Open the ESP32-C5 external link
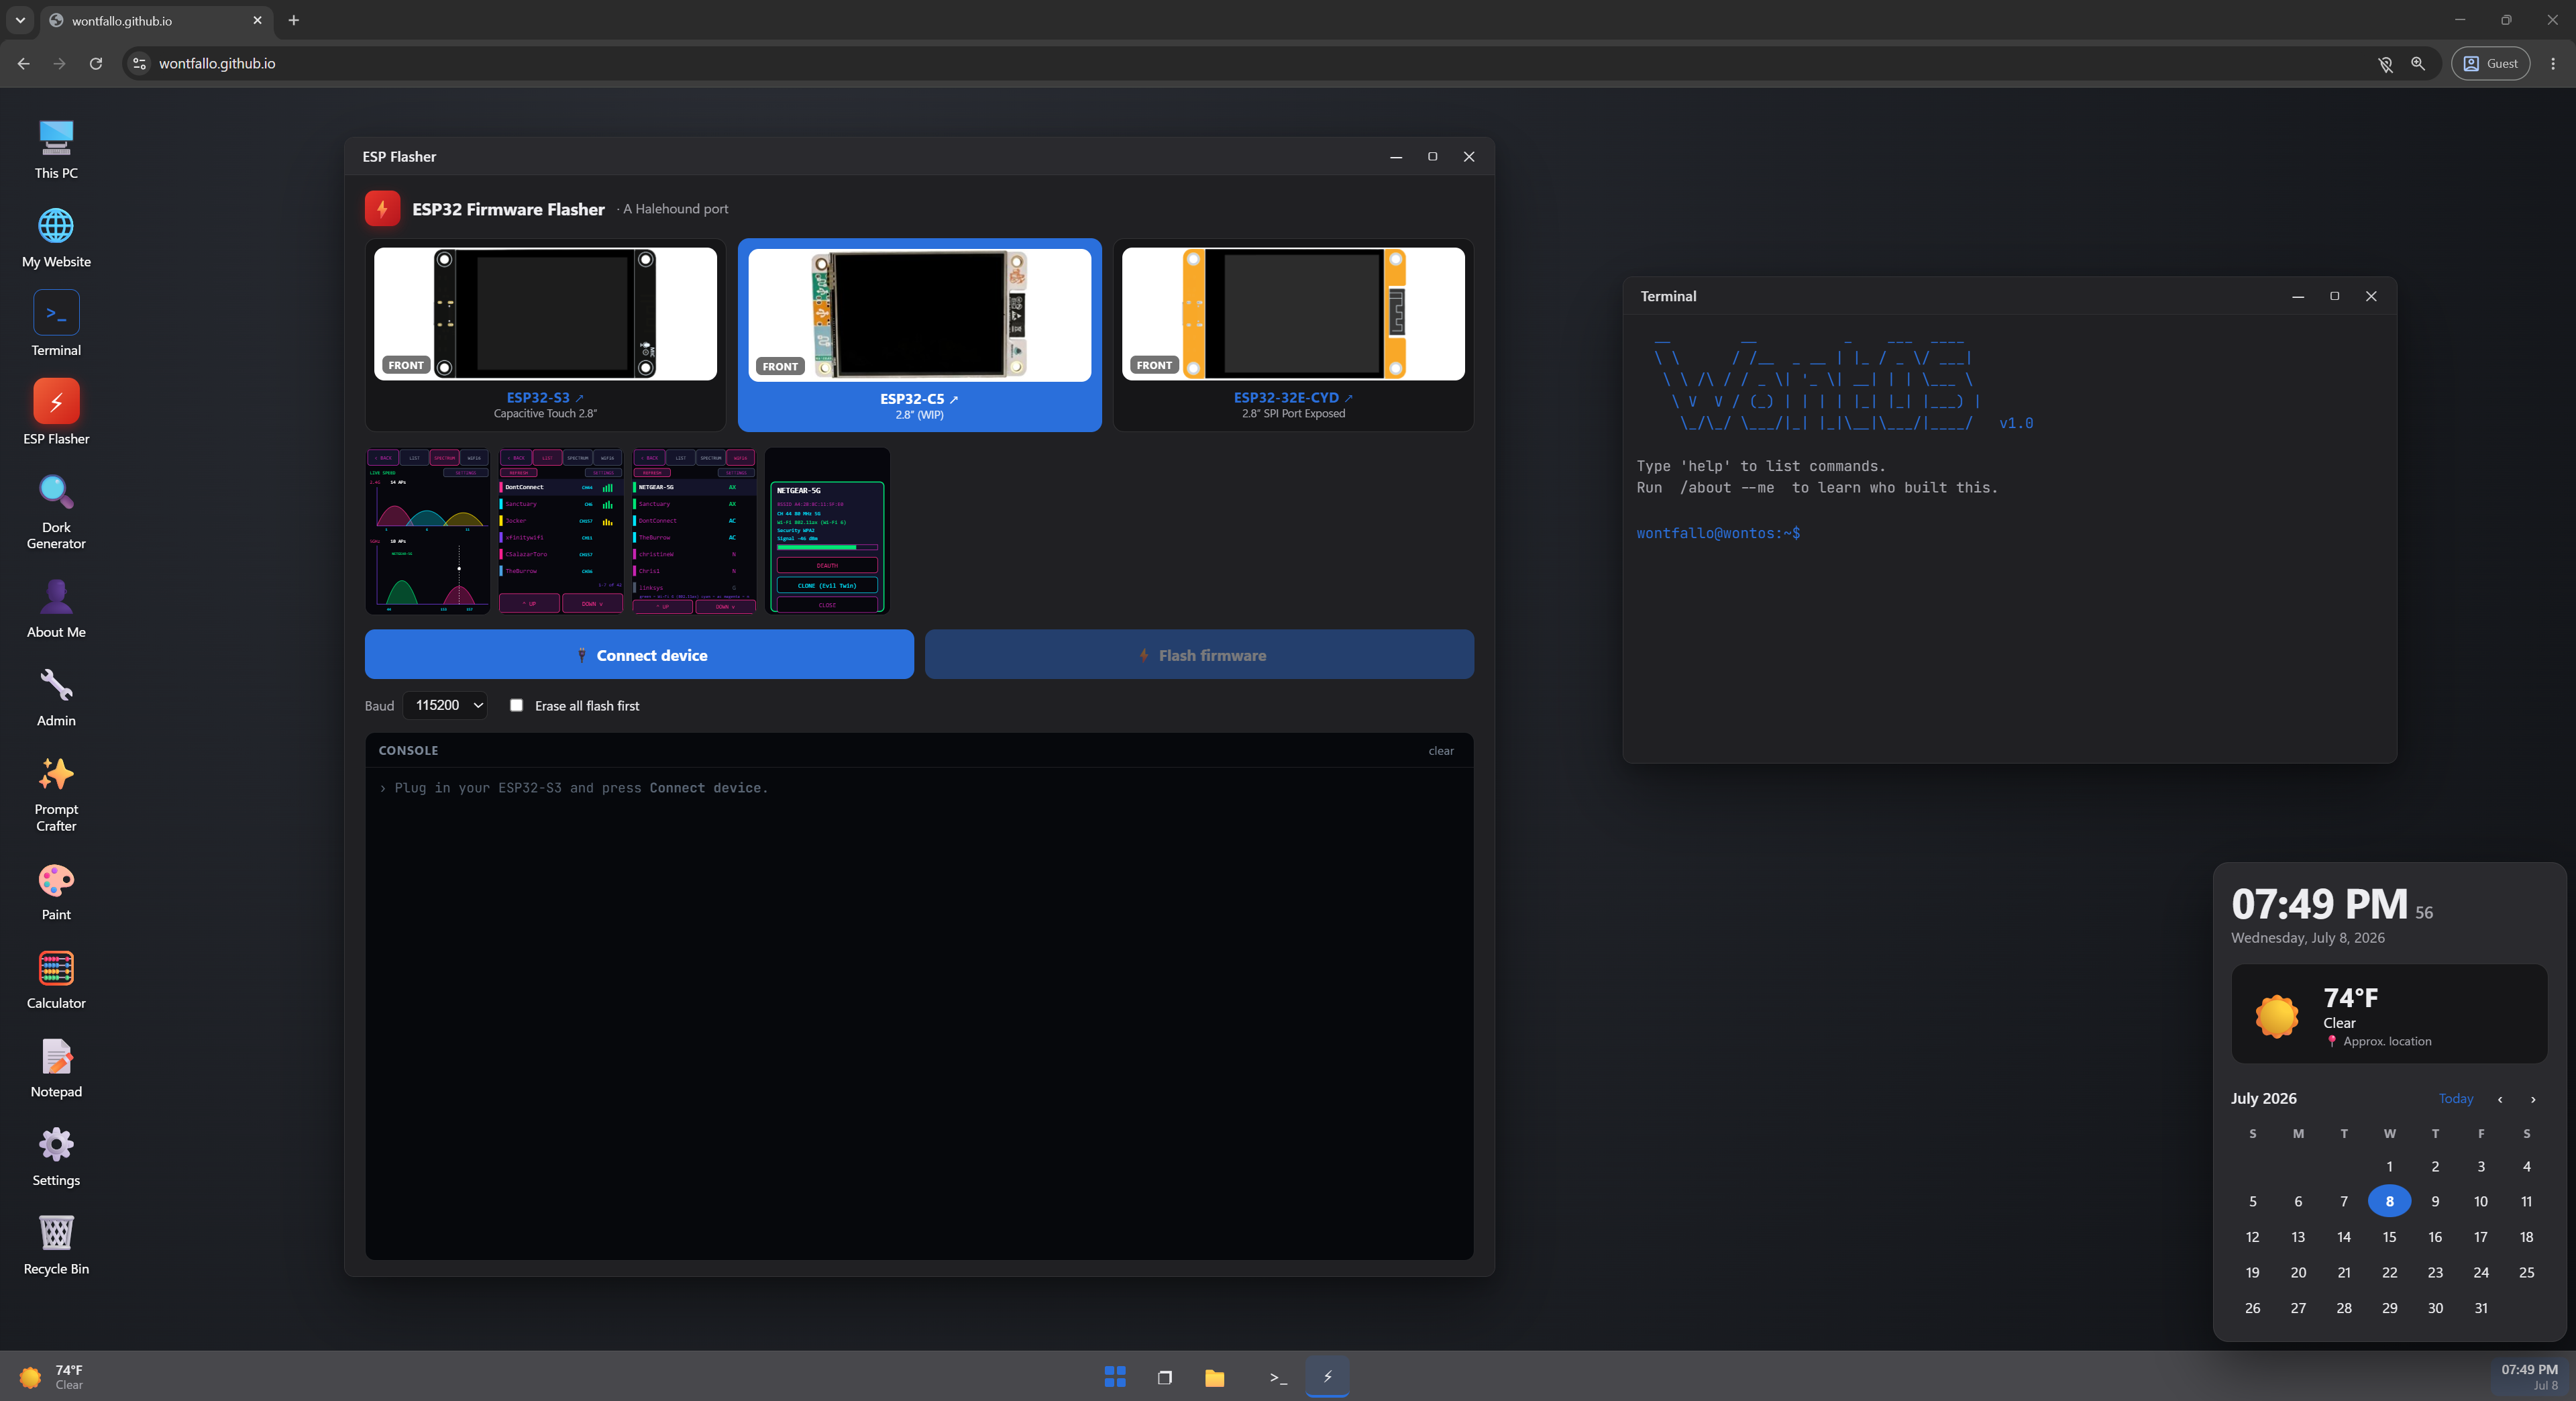2576x1401 pixels. [919, 399]
